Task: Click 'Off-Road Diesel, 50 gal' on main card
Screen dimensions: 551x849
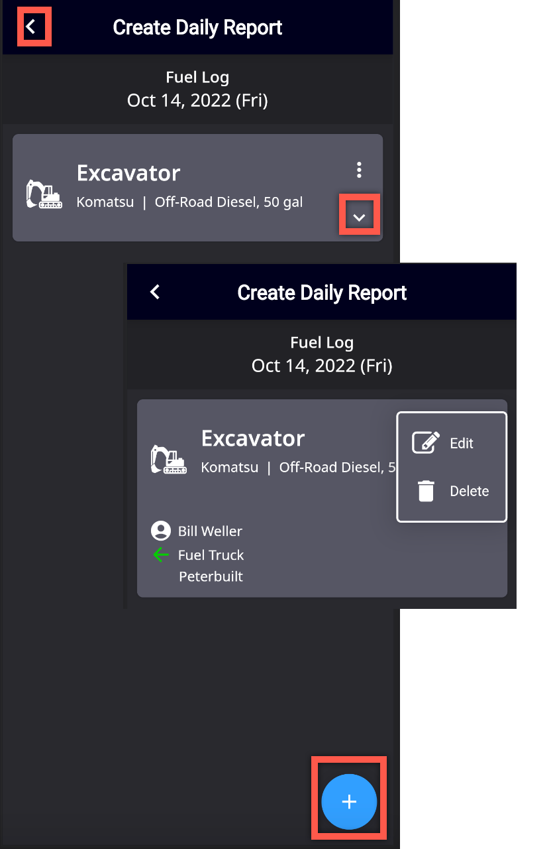Action: coord(228,202)
